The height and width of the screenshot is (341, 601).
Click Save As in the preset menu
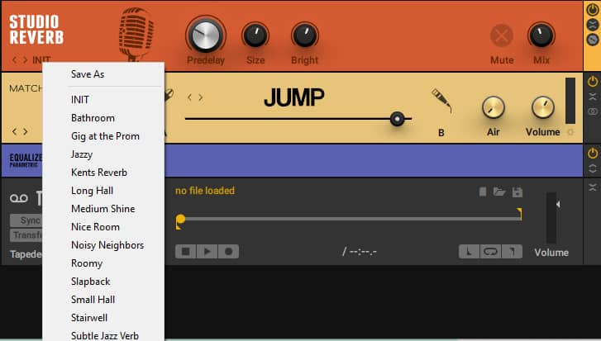(88, 74)
